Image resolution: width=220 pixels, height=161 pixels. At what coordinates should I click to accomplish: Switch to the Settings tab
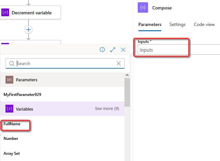pos(177,24)
